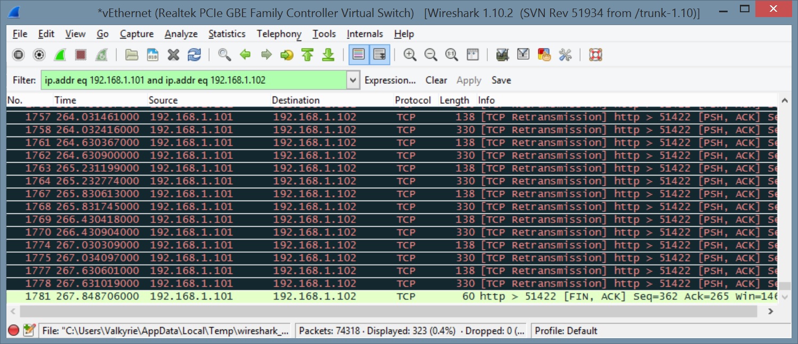Viewport: 798px width, 344px height.
Task: Edit coloring rules icon
Action: pyautogui.click(x=544, y=54)
